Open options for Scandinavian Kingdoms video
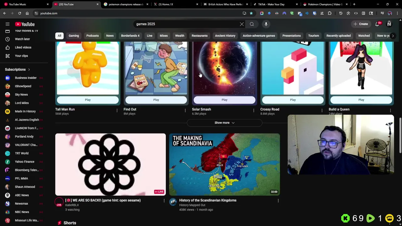 click(278, 201)
